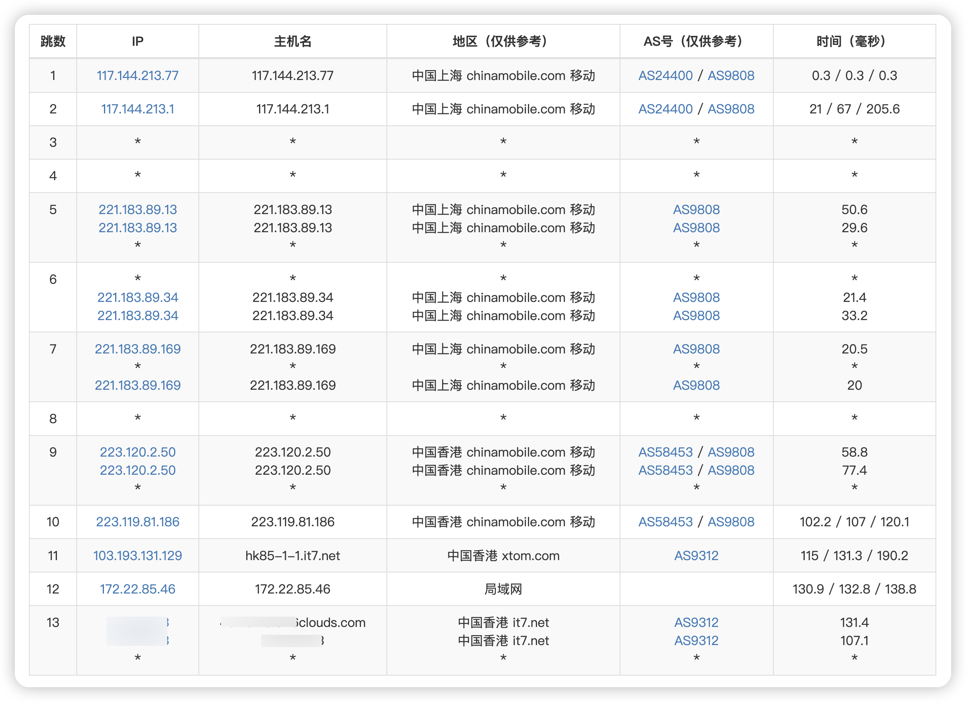Click the partially blurred clouds.com hostname
The height and width of the screenshot is (702, 966).
(292, 622)
